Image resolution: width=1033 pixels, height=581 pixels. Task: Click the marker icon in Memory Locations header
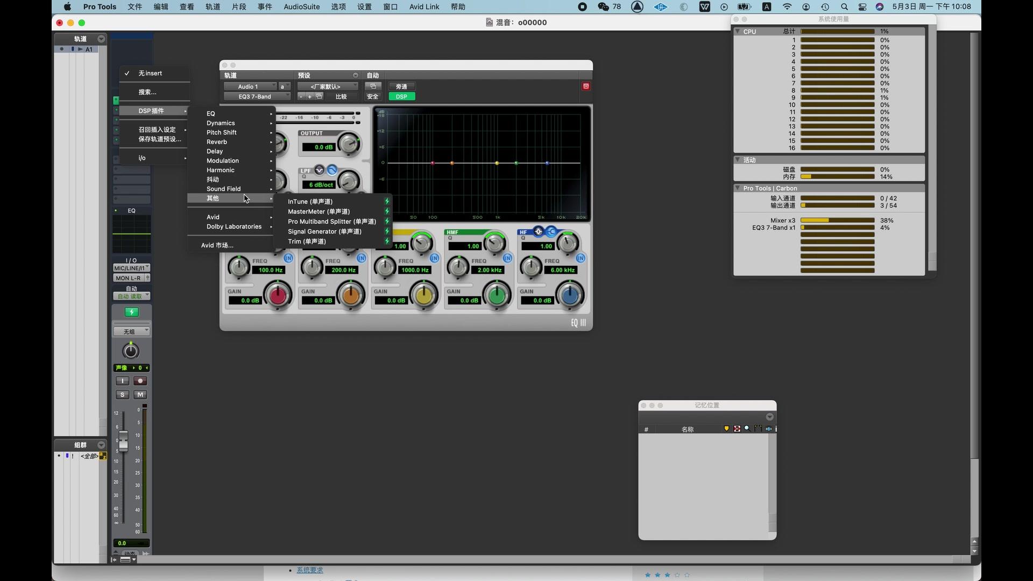[x=726, y=429]
